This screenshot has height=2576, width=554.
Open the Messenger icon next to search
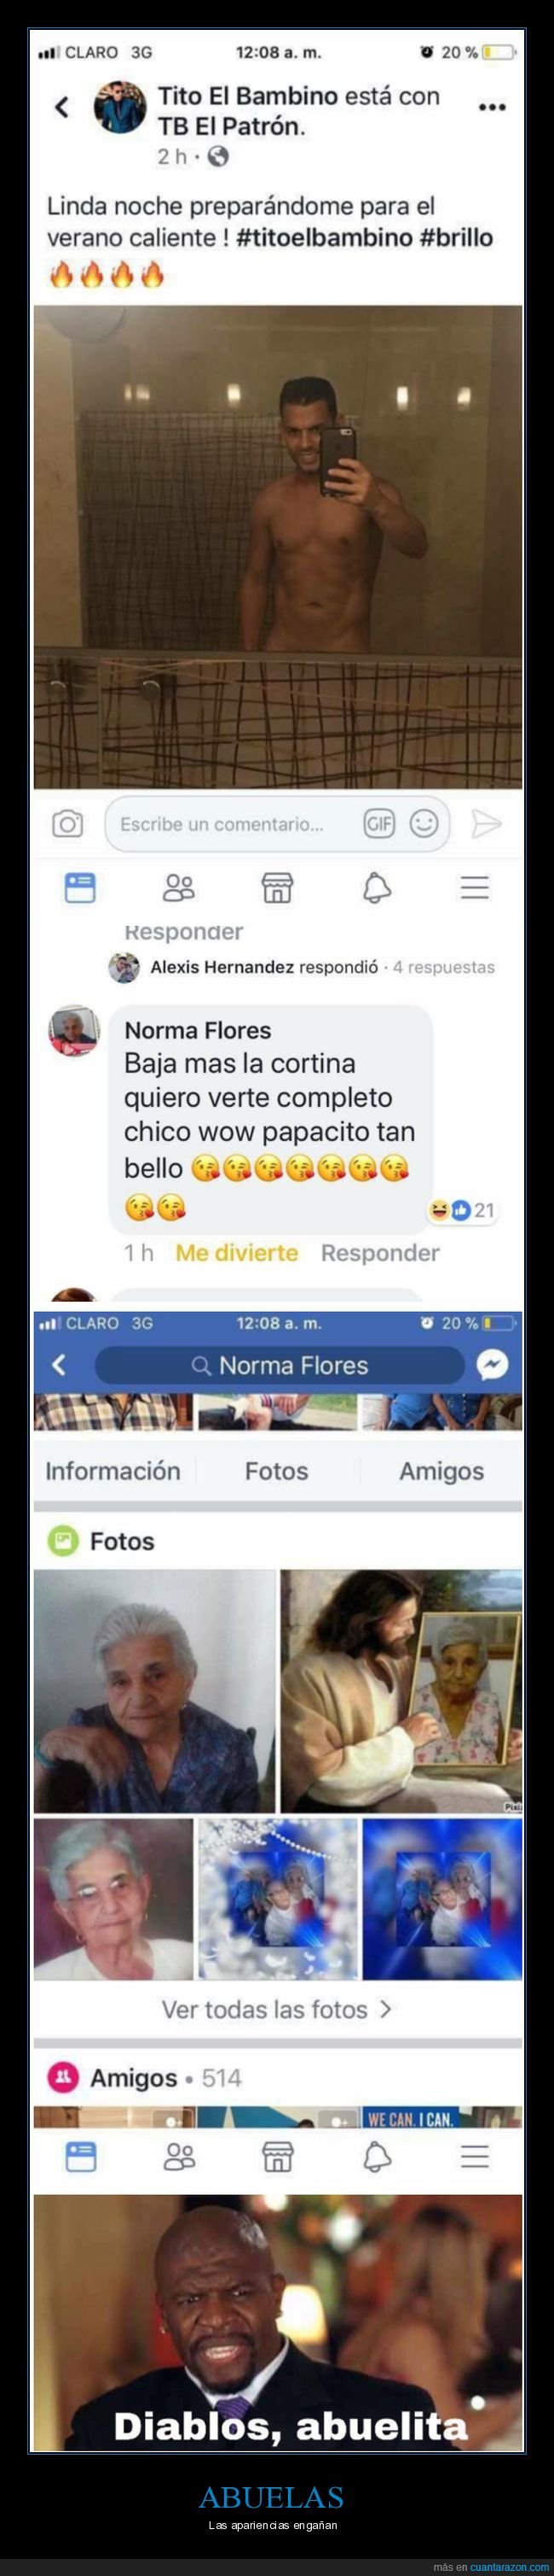pyautogui.click(x=492, y=1365)
